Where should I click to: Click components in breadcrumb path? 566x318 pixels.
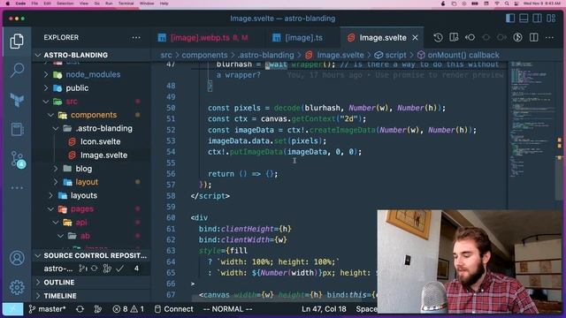(204, 55)
